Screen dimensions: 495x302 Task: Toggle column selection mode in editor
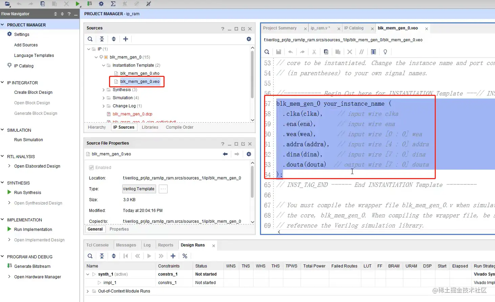(373, 52)
